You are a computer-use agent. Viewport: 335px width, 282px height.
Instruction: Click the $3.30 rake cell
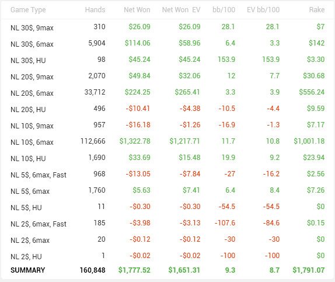click(x=316, y=60)
